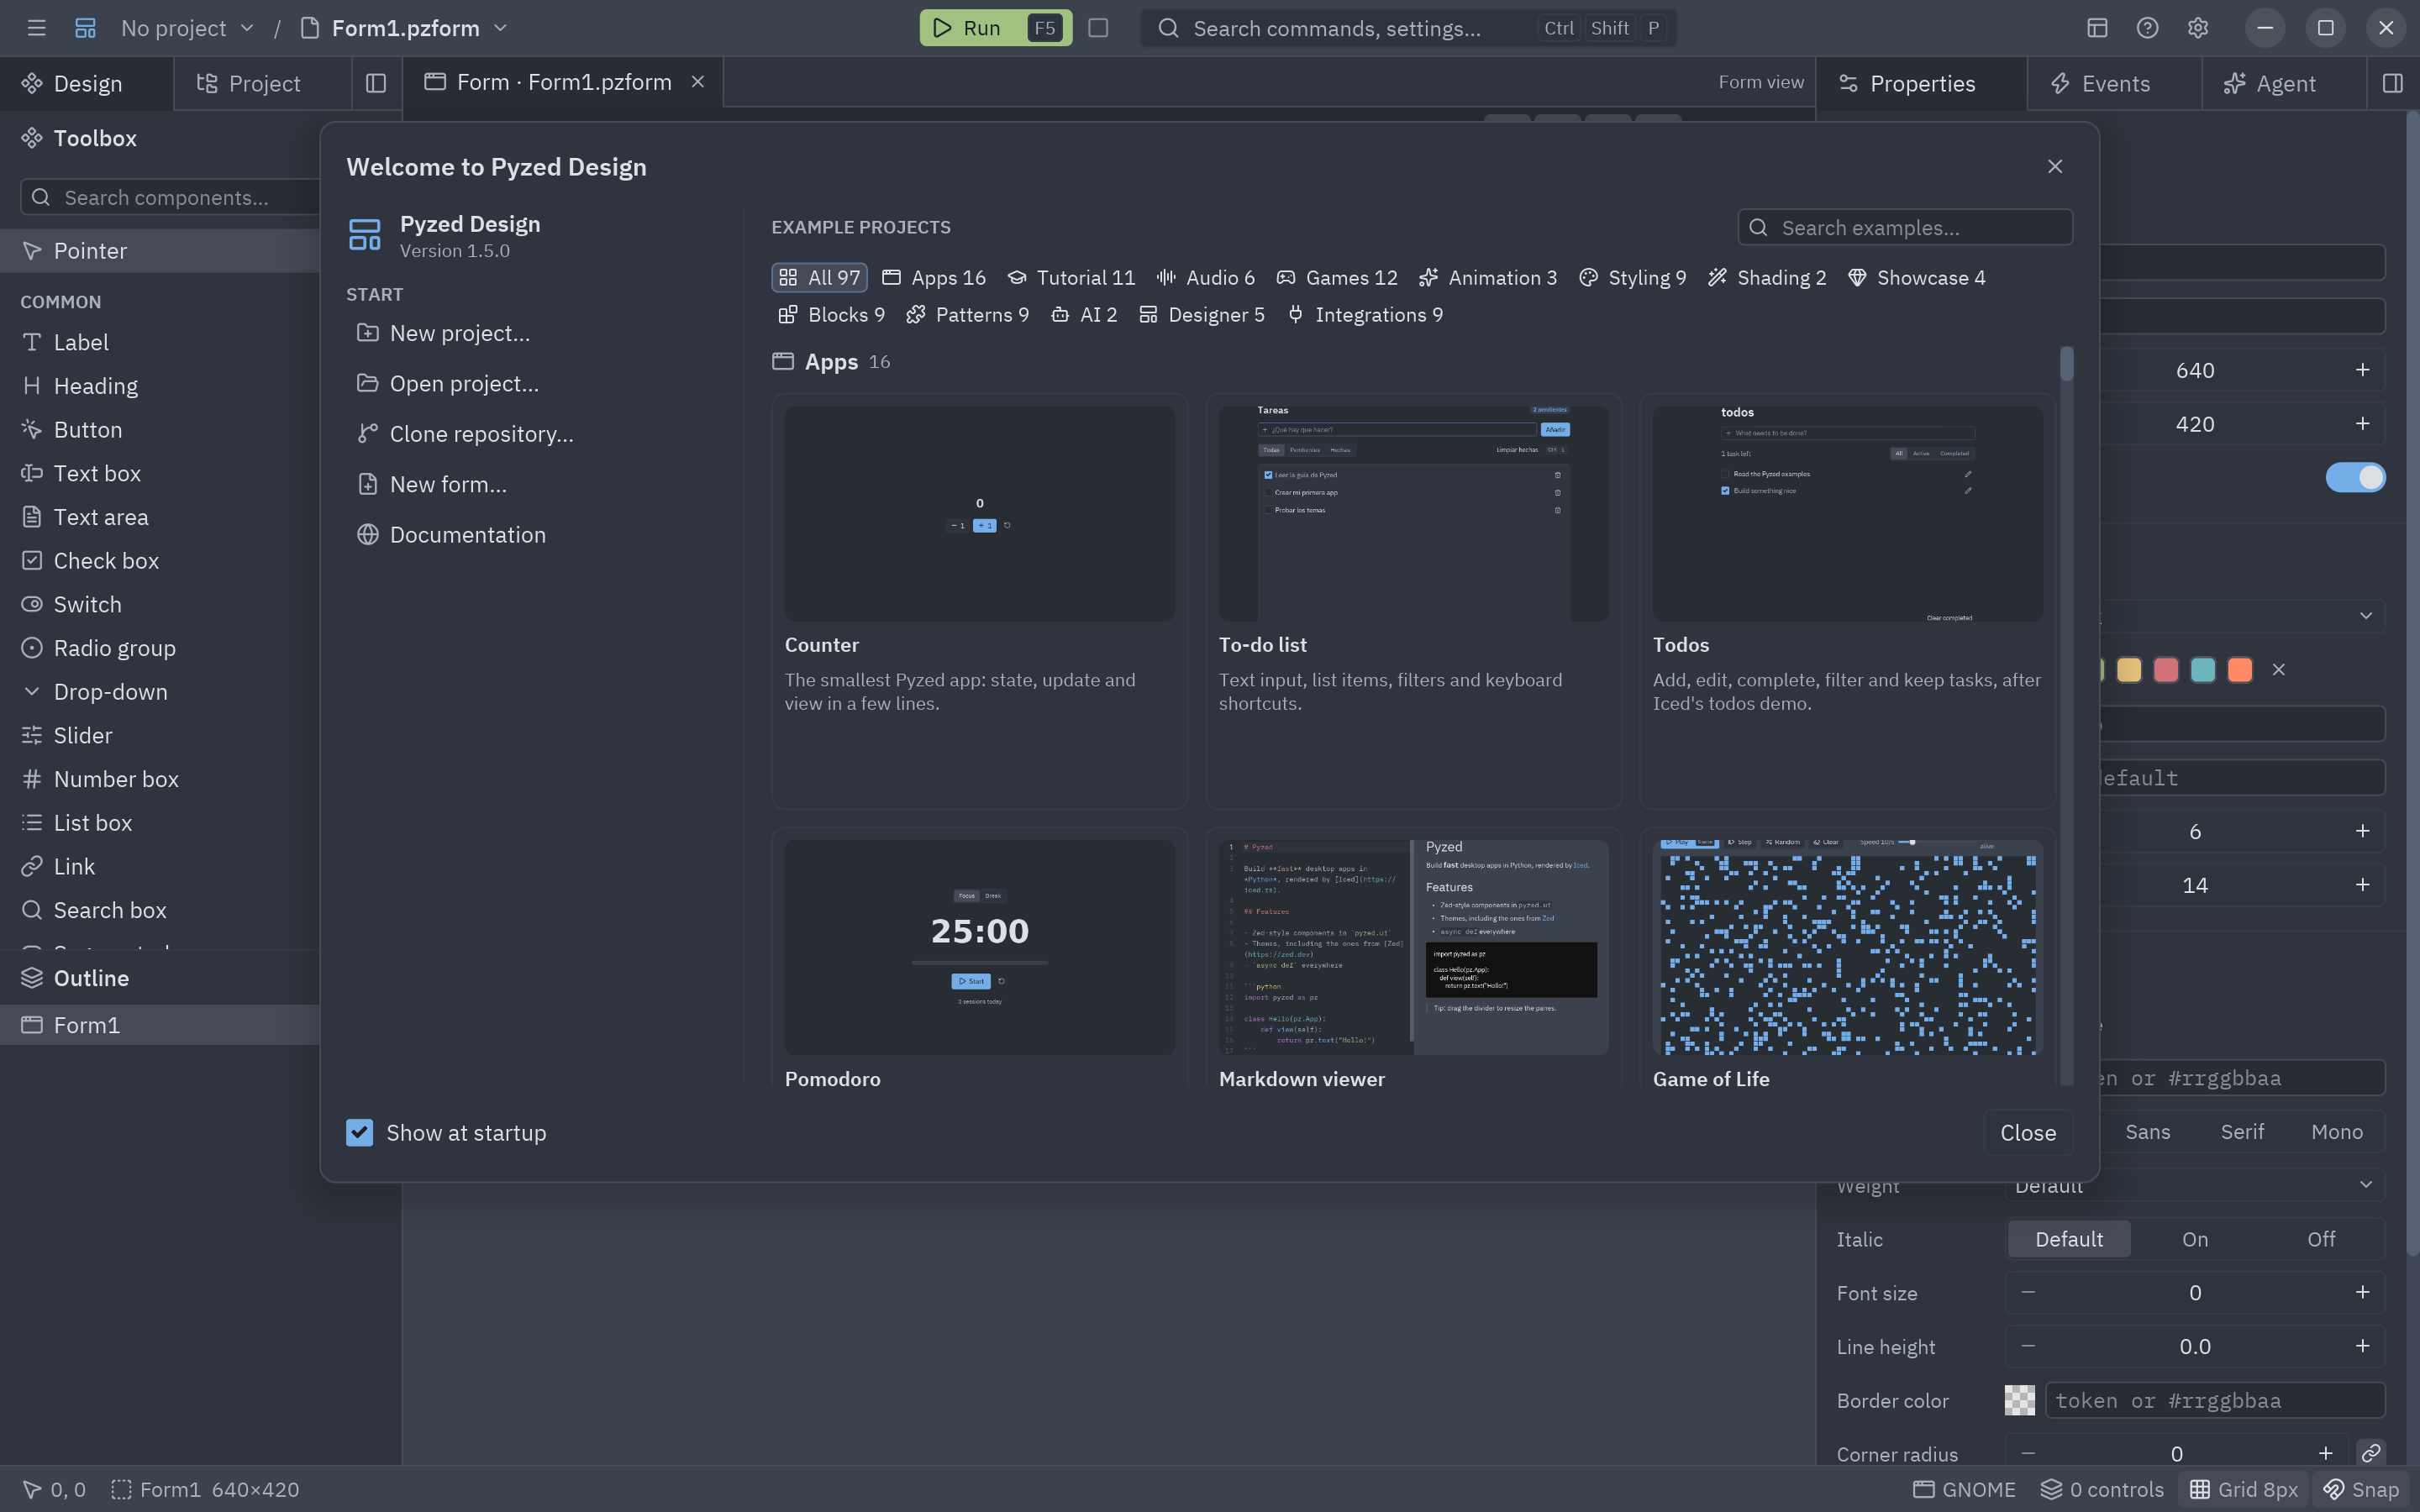Pick the teal color swatch
Image resolution: width=2420 pixels, height=1512 pixels.
click(x=2202, y=669)
